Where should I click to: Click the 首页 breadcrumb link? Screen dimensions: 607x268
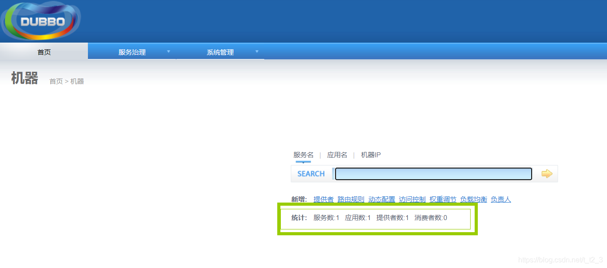tap(56, 81)
